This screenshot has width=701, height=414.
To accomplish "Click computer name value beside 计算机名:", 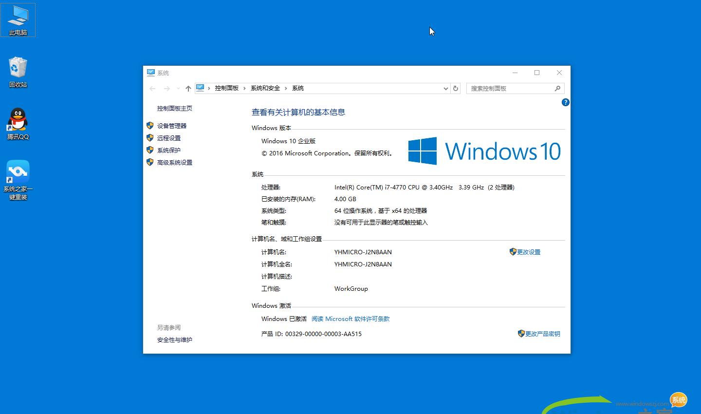I will [363, 252].
